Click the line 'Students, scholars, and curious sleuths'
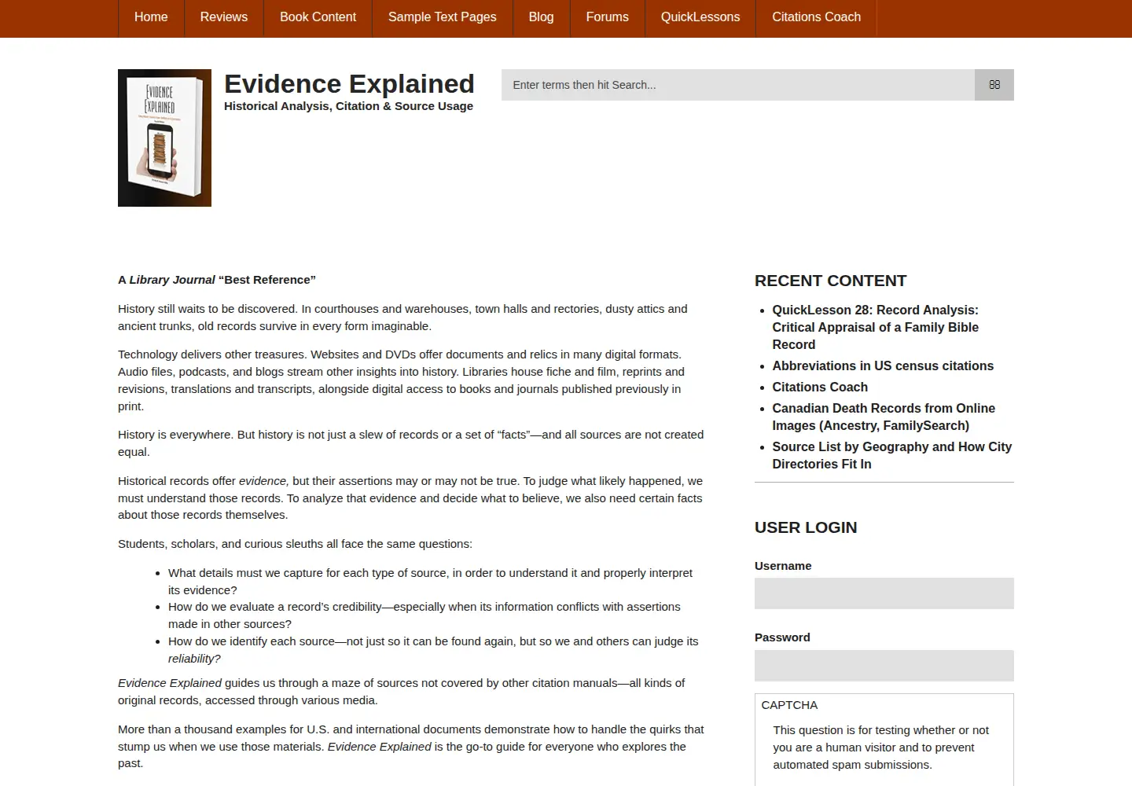Viewport: 1132px width, 786px height. click(295, 544)
